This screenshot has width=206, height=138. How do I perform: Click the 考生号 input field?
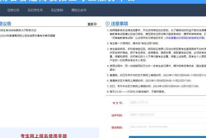pos(168,102)
